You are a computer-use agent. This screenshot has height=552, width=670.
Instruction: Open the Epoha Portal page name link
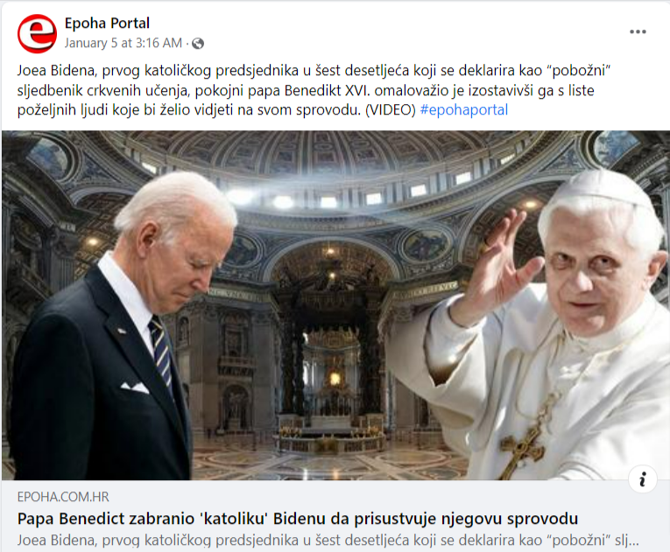pos(107,23)
